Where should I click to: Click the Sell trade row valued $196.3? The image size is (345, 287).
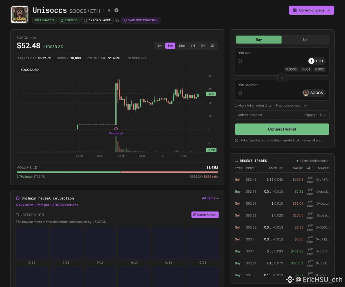click(282, 180)
